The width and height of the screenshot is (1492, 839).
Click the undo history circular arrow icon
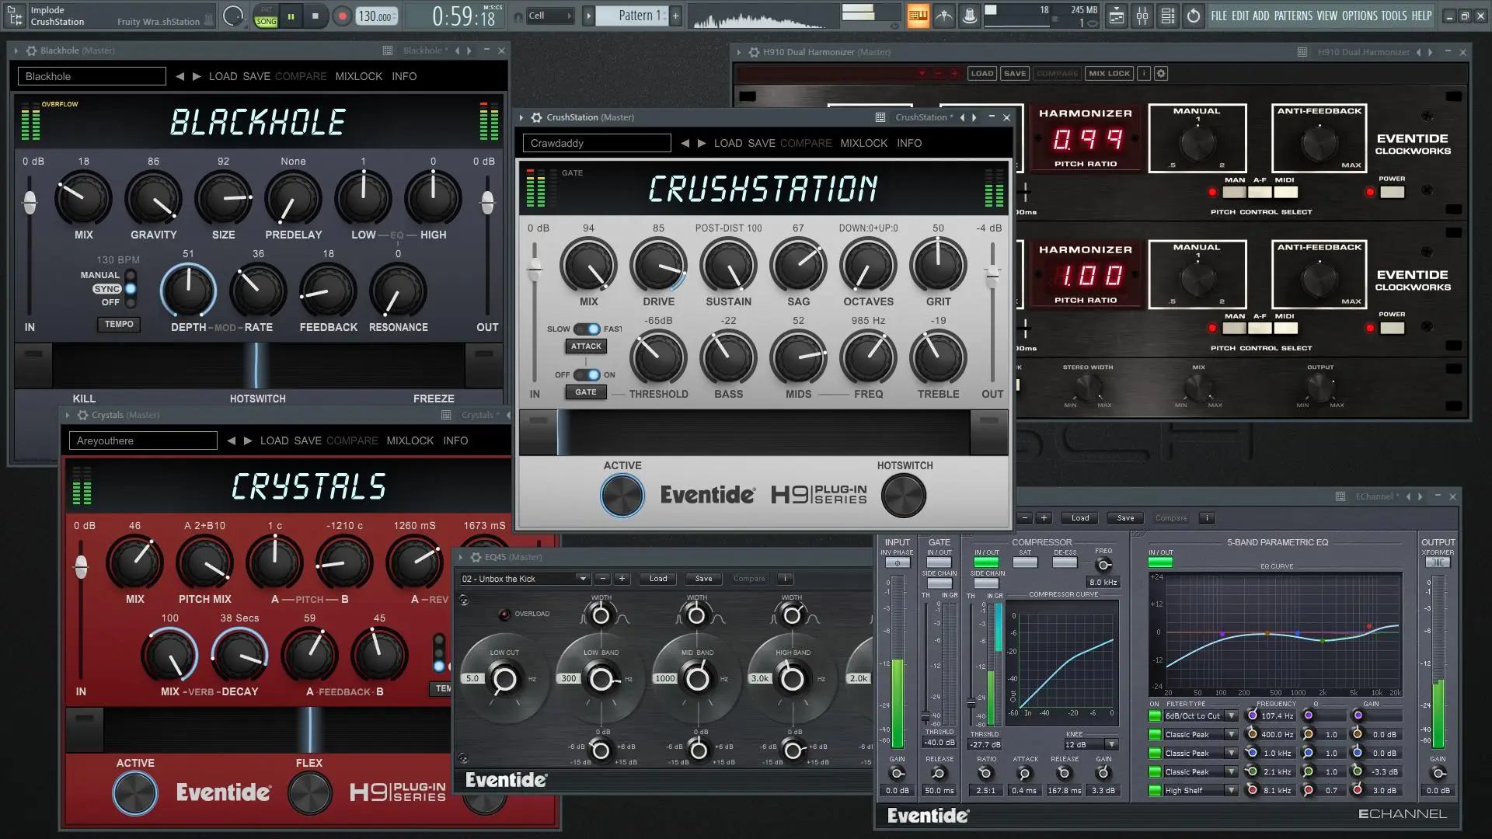pos(1194,16)
